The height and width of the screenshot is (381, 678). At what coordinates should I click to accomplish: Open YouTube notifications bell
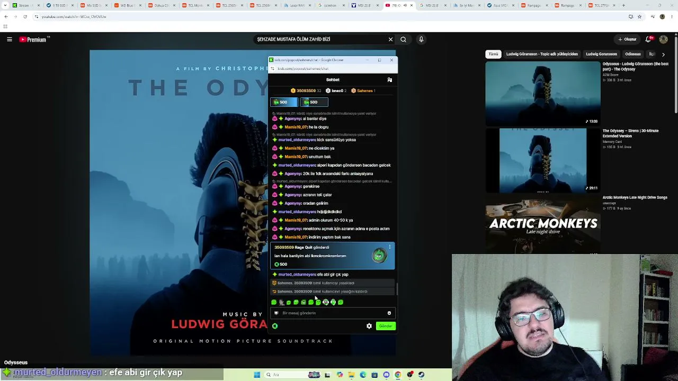pyautogui.click(x=649, y=39)
